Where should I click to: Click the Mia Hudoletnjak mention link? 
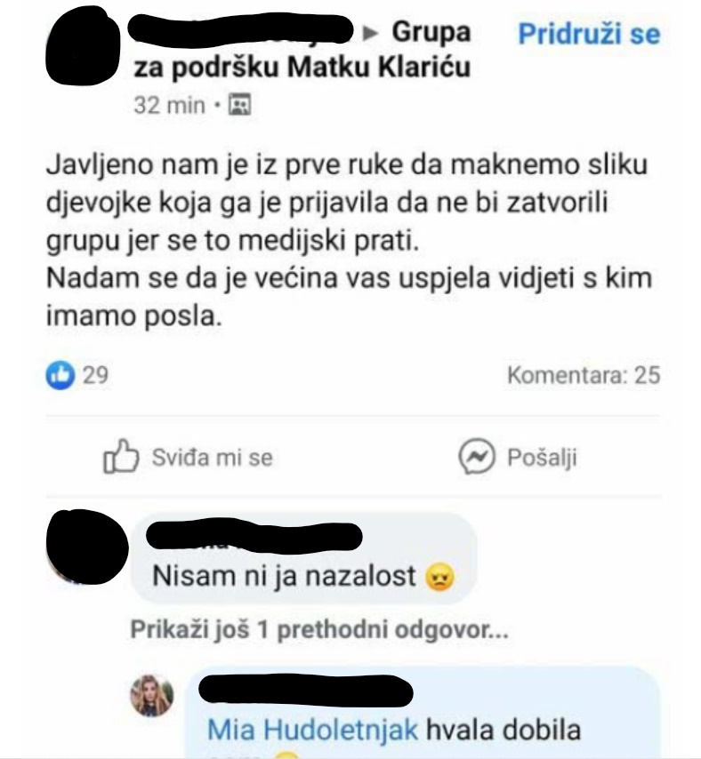312,730
